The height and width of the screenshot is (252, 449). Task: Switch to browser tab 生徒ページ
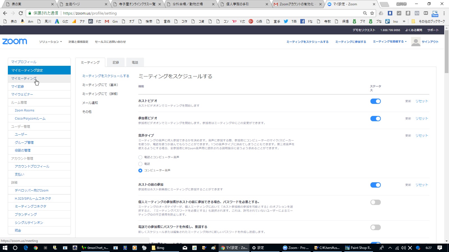click(x=83, y=4)
